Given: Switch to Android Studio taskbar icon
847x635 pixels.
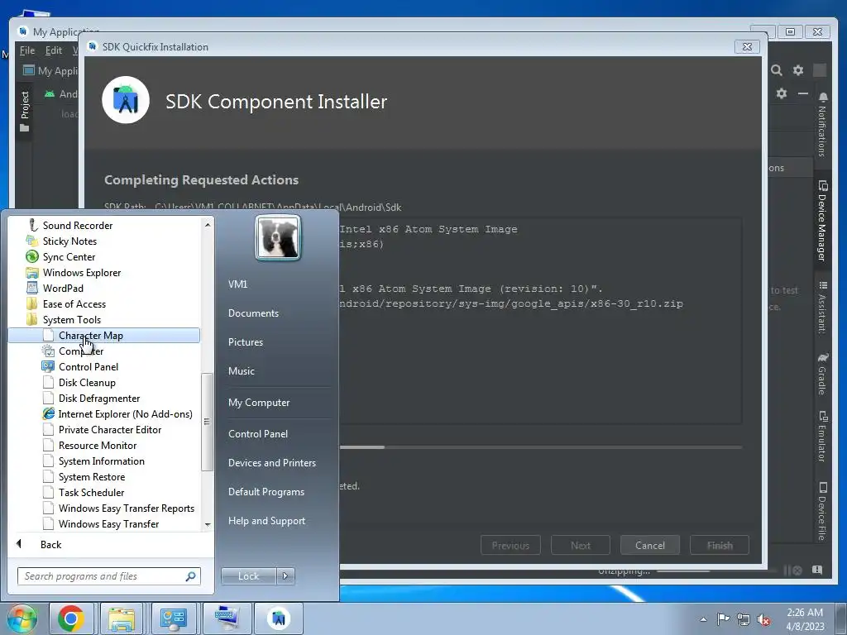Looking at the screenshot, I should click(x=278, y=618).
